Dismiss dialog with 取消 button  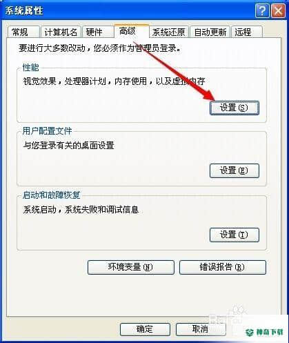click(201, 329)
